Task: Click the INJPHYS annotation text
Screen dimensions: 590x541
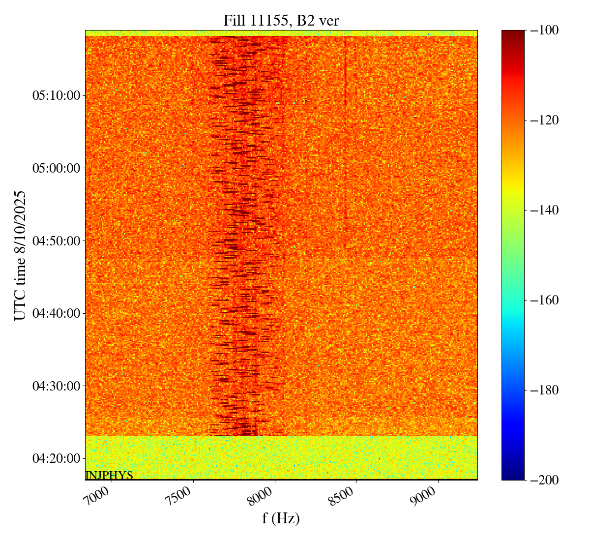Action: coord(109,475)
